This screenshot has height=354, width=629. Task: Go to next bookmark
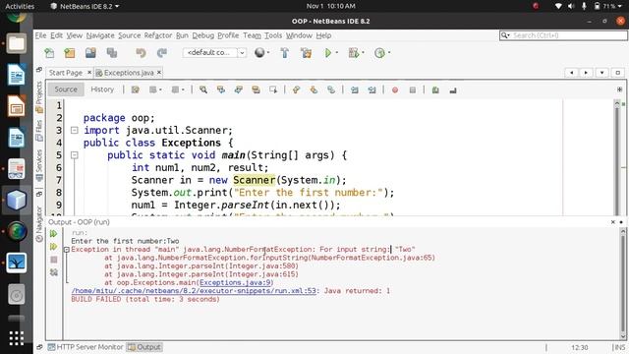click(314, 89)
